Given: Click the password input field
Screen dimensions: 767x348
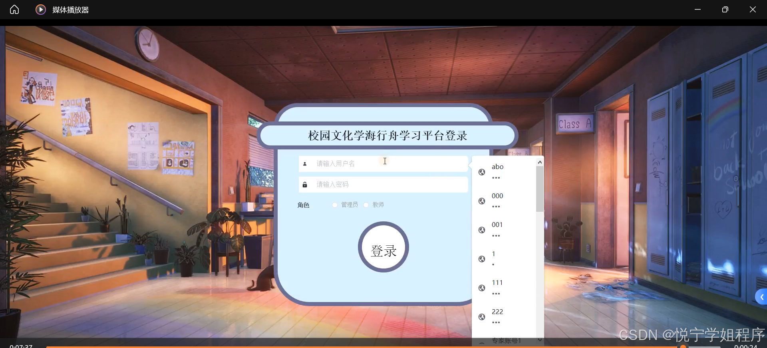Looking at the screenshot, I should tap(383, 185).
